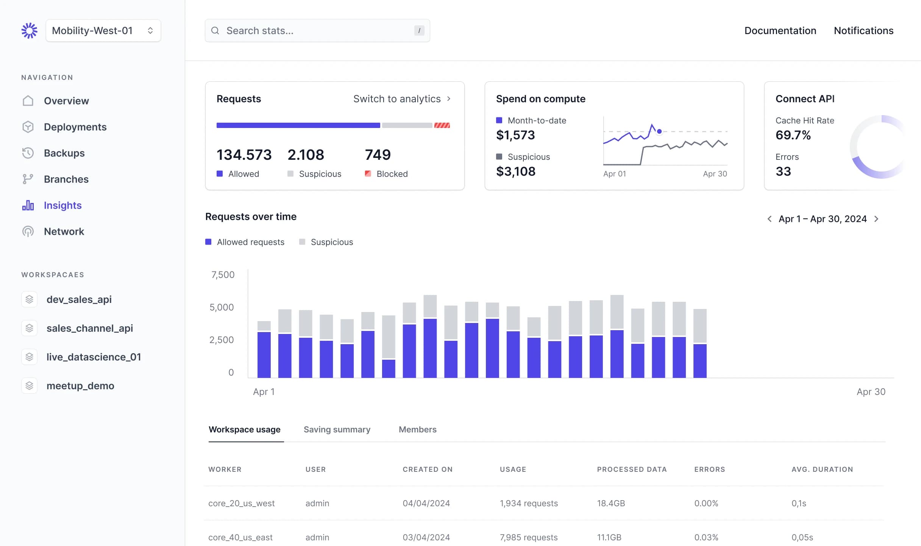Click the search magnifier icon
This screenshot has width=921, height=546.
(x=215, y=30)
